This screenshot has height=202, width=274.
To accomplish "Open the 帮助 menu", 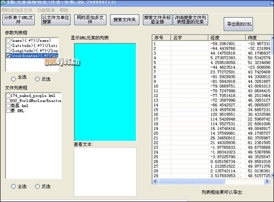I will [x=64, y=10].
